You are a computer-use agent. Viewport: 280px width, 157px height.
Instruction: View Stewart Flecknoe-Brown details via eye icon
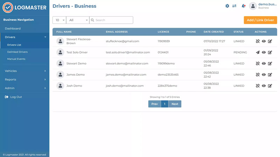pyautogui.click(x=264, y=41)
